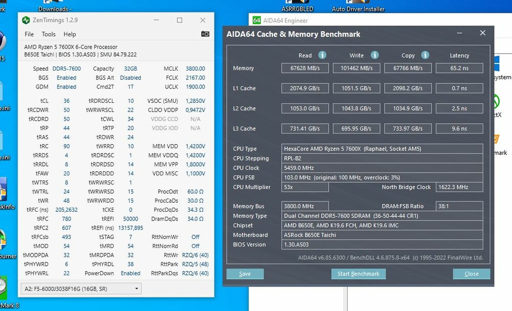Click the Cmd2T value 1T
The image size is (512, 311).
[131, 87]
